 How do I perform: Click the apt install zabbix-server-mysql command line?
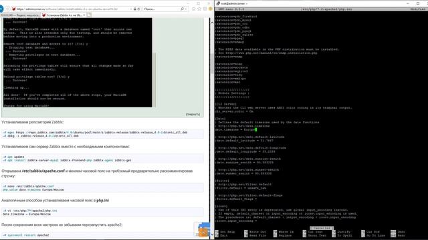pyautogui.click(x=67, y=160)
